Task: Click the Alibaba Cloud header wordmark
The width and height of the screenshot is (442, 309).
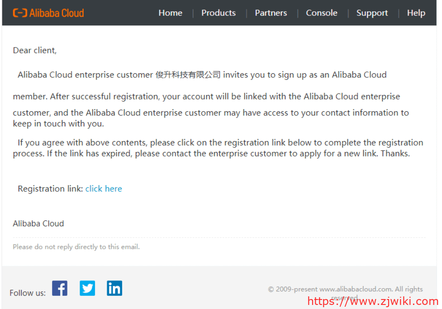Action: (x=57, y=13)
